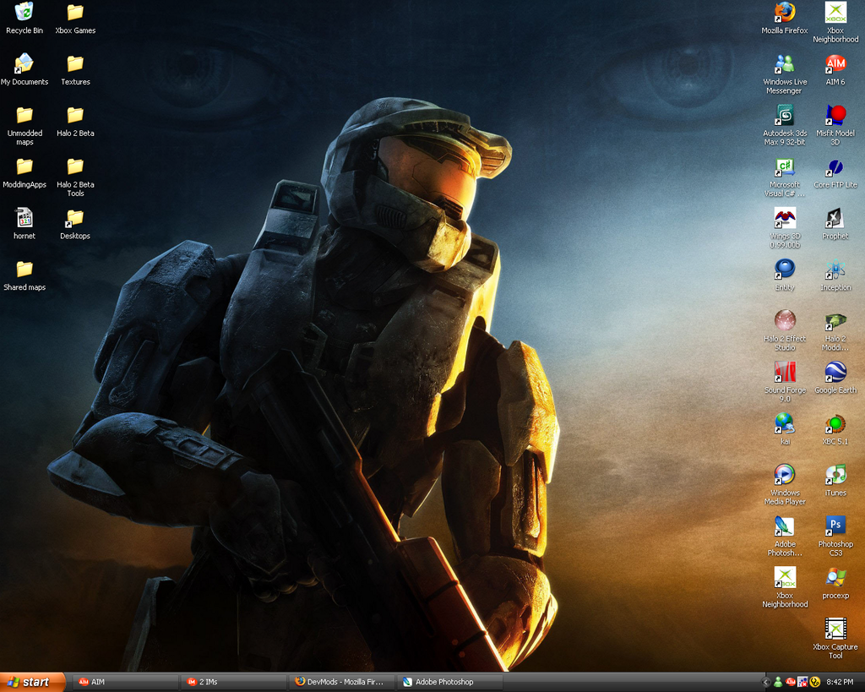Open the Recycle Bin desktop icon
Viewport: 865px width, 692px height.
tap(24, 19)
